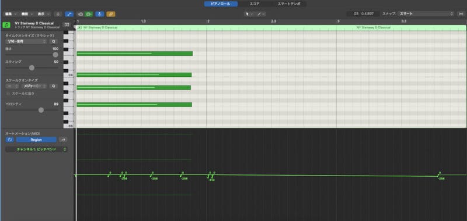Switch to the スマートテンポ tab
467x221 pixels.
pos(288,4)
